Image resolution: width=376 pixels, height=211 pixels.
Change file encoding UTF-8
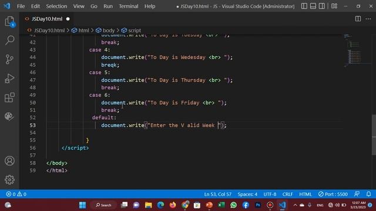[x=270, y=194]
